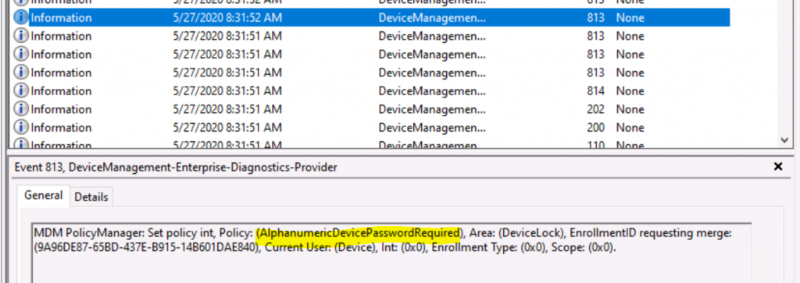Click the information icon of event 200 row
The width and height of the screenshot is (800, 283).
pyautogui.click(x=20, y=128)
